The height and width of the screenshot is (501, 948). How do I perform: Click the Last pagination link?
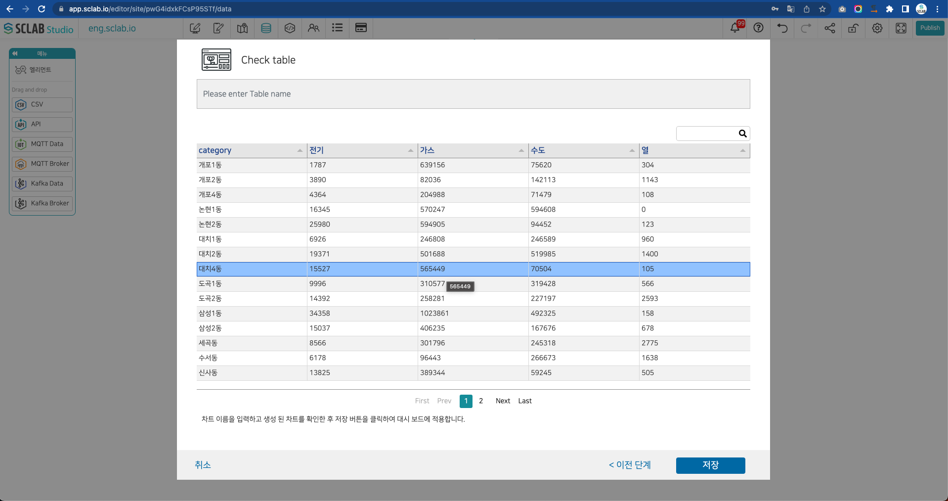point(525,401)
